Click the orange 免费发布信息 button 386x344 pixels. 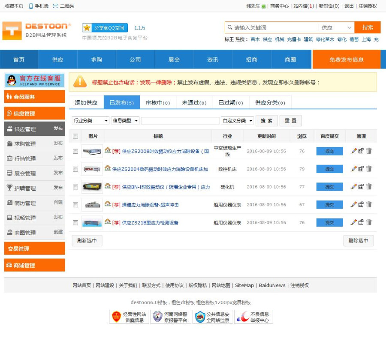(x=346, y=60)
